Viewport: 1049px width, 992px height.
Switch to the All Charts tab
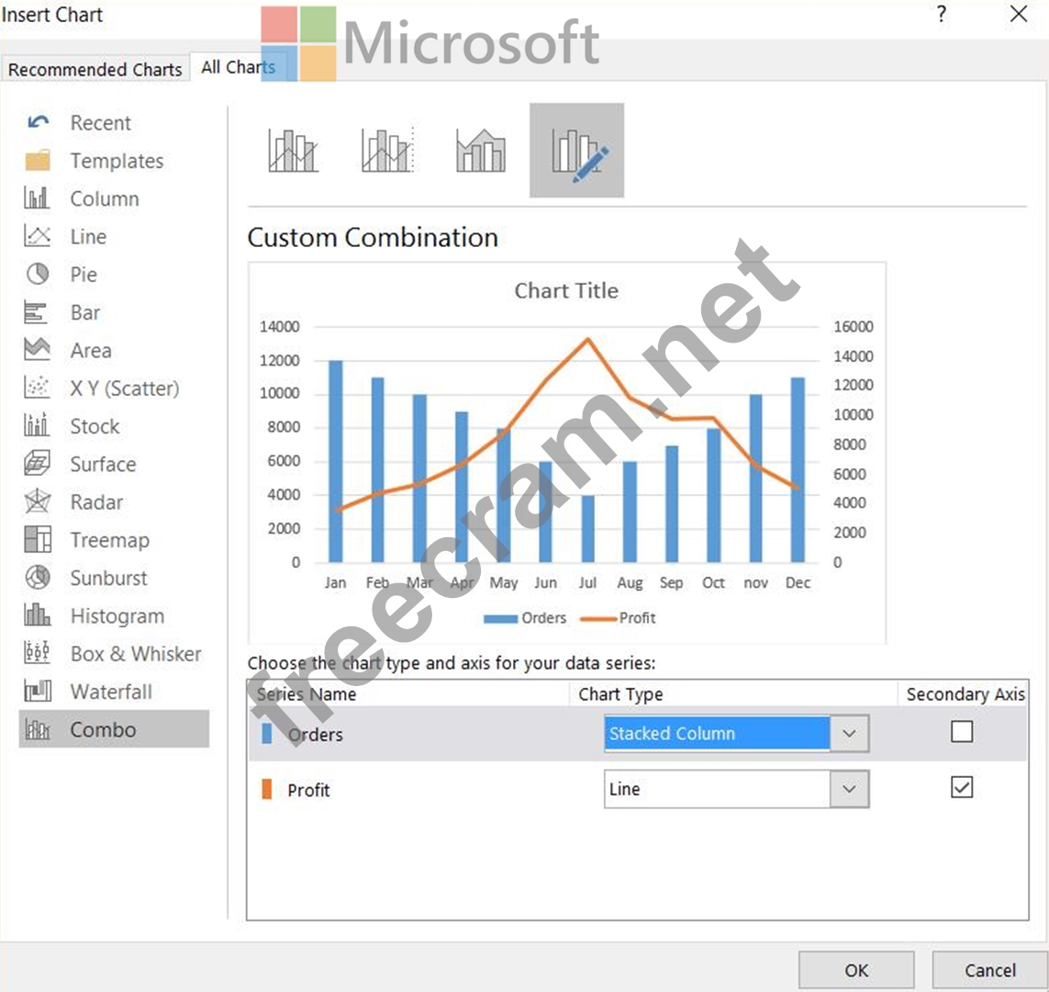239,67
